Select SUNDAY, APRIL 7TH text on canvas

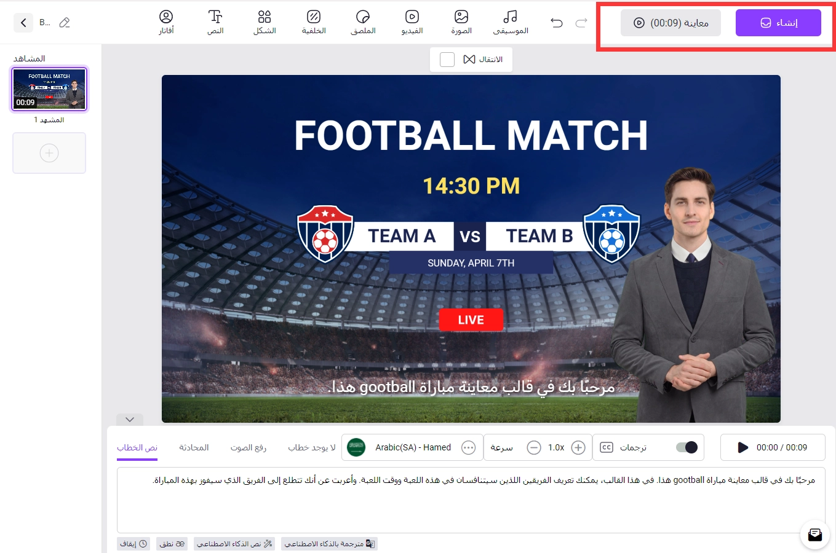point(471,263)
